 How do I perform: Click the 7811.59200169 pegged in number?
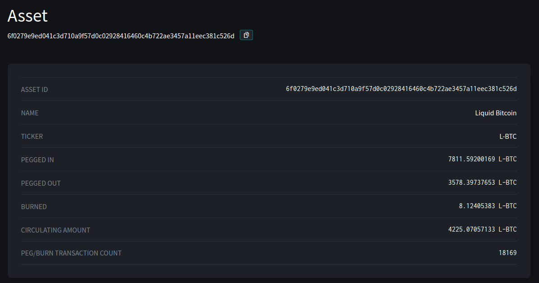[x=471, y=159]
